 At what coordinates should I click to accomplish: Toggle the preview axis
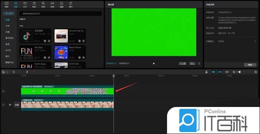tap(227, 72)
